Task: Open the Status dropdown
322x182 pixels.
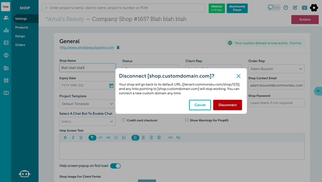Action: [150, 66]
